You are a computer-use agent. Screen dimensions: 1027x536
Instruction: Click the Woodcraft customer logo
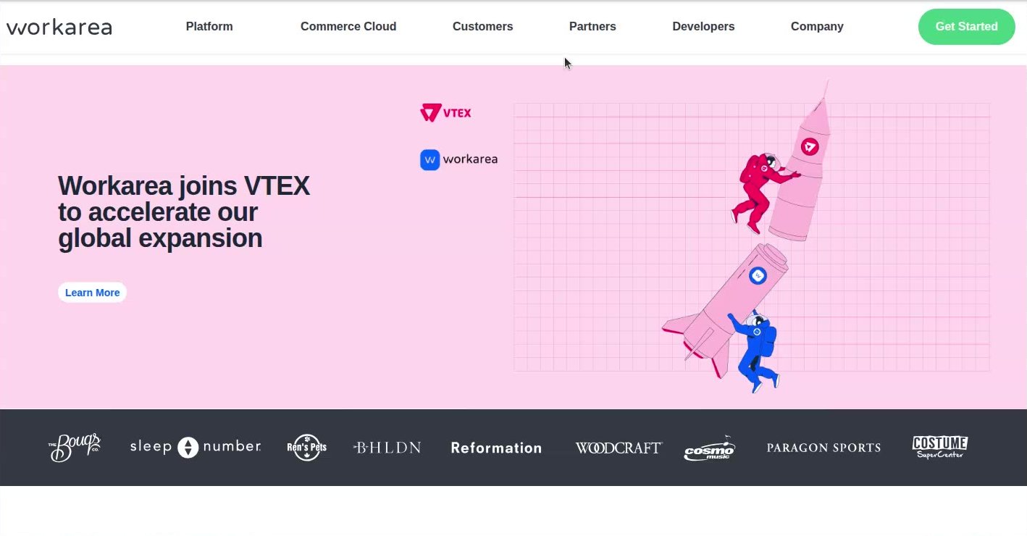pyautogui.click(x=619, y=448)
